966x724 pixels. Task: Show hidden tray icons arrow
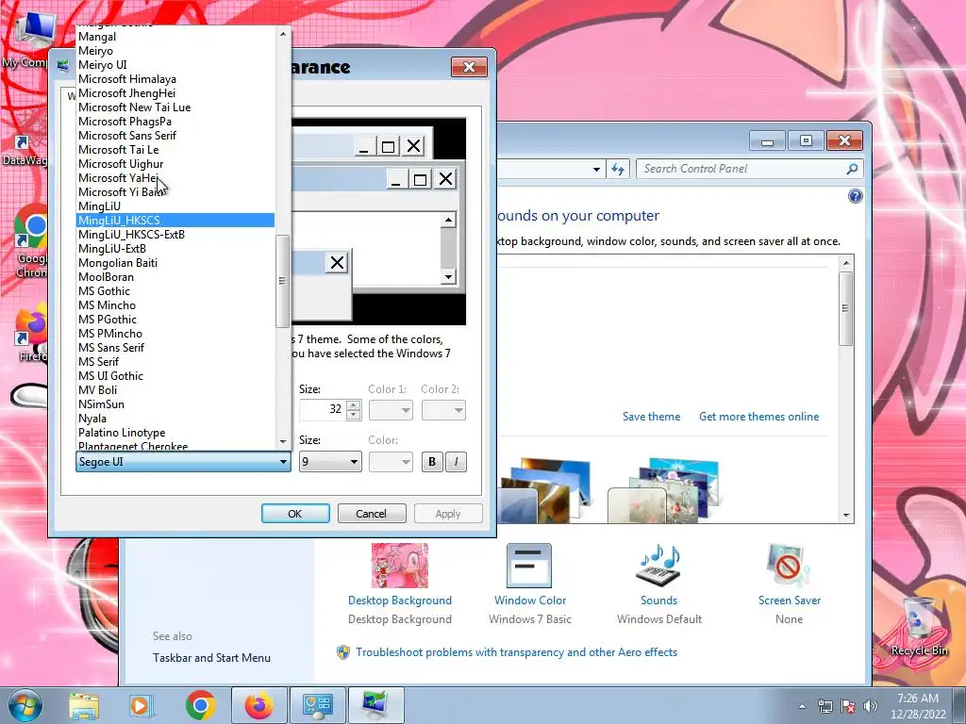(802, 706)
